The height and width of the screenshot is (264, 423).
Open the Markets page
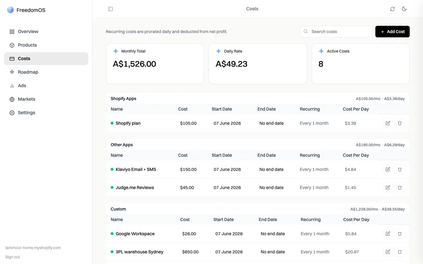[x=46, y=99]
